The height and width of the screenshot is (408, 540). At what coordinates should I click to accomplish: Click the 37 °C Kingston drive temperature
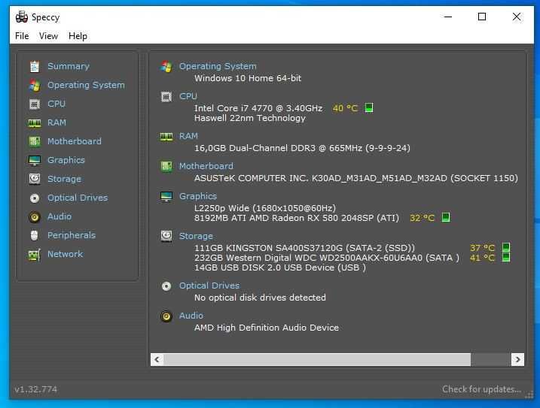483,248
